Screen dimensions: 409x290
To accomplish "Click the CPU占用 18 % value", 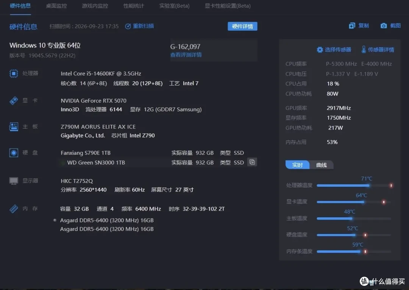I will click(333, 84).
